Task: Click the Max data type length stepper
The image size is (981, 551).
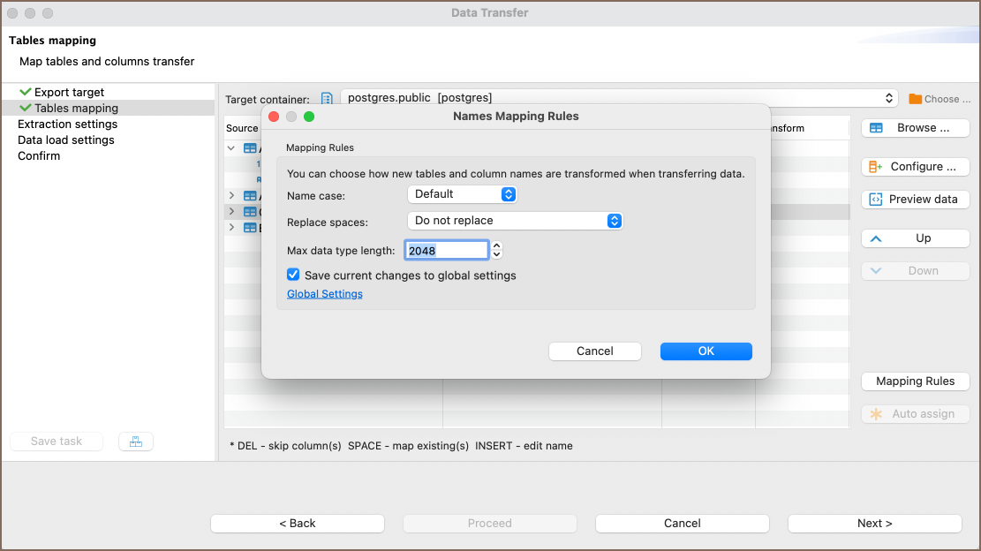Action: [497, 251]
